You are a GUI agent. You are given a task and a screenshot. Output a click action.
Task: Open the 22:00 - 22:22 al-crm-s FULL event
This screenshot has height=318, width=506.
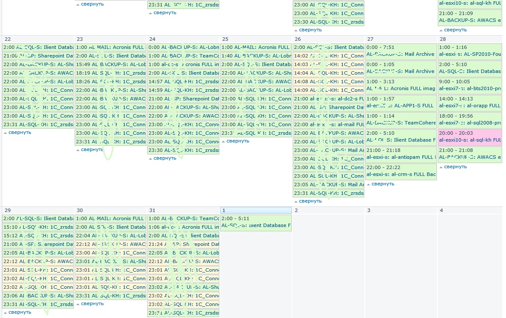pyautogui.click(x=401, y=171)
